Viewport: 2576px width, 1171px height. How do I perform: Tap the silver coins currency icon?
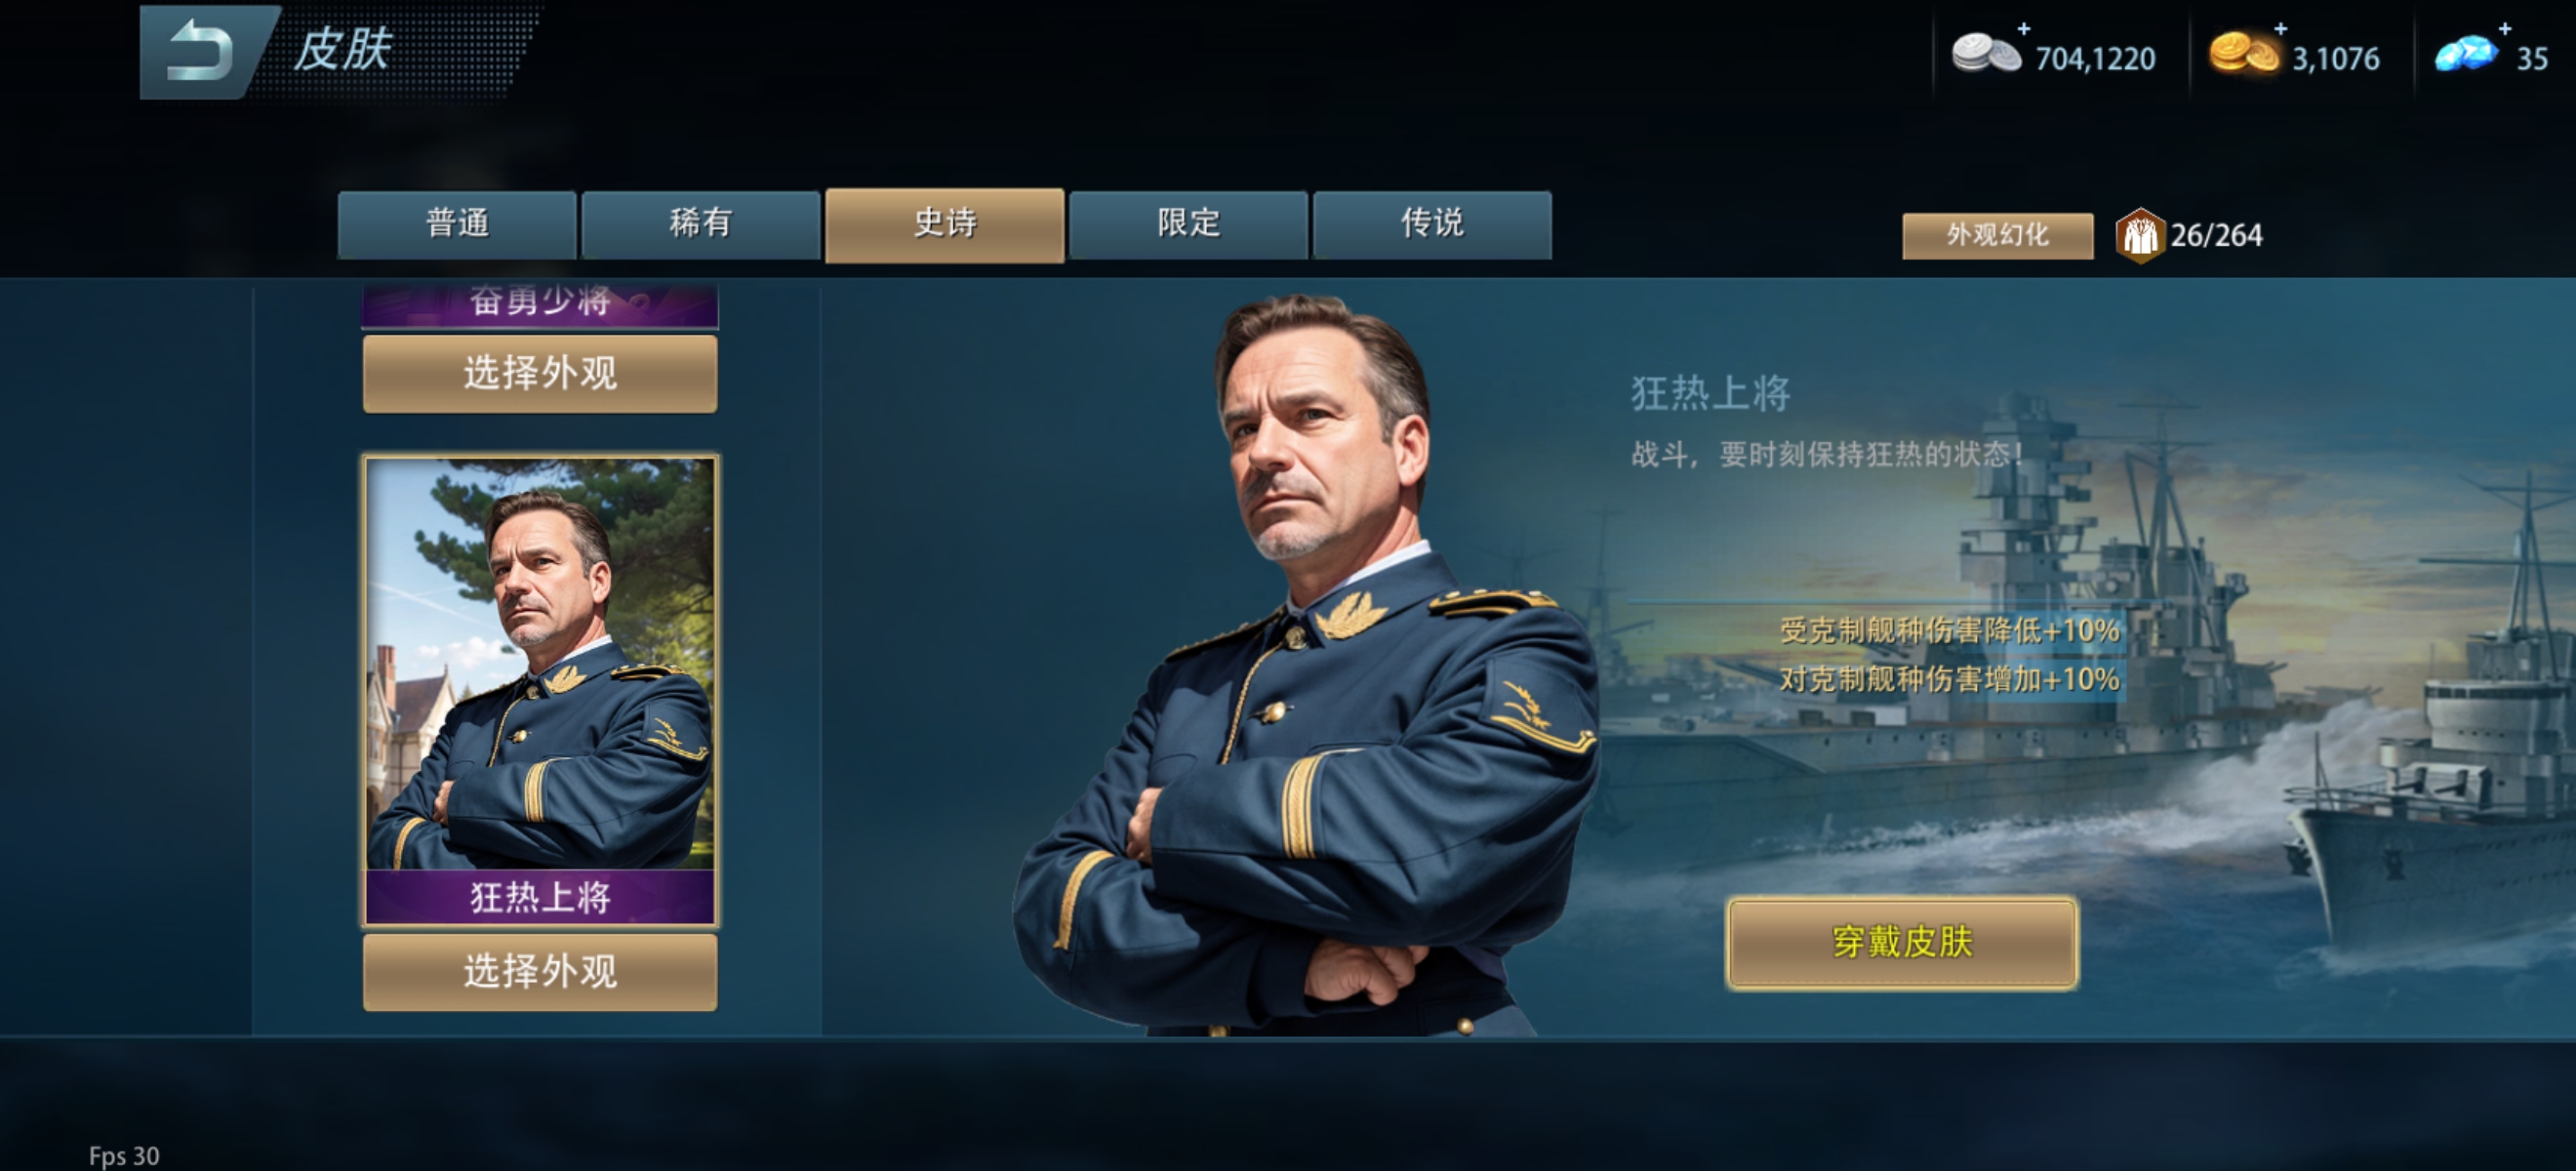tap(1986, 53)
